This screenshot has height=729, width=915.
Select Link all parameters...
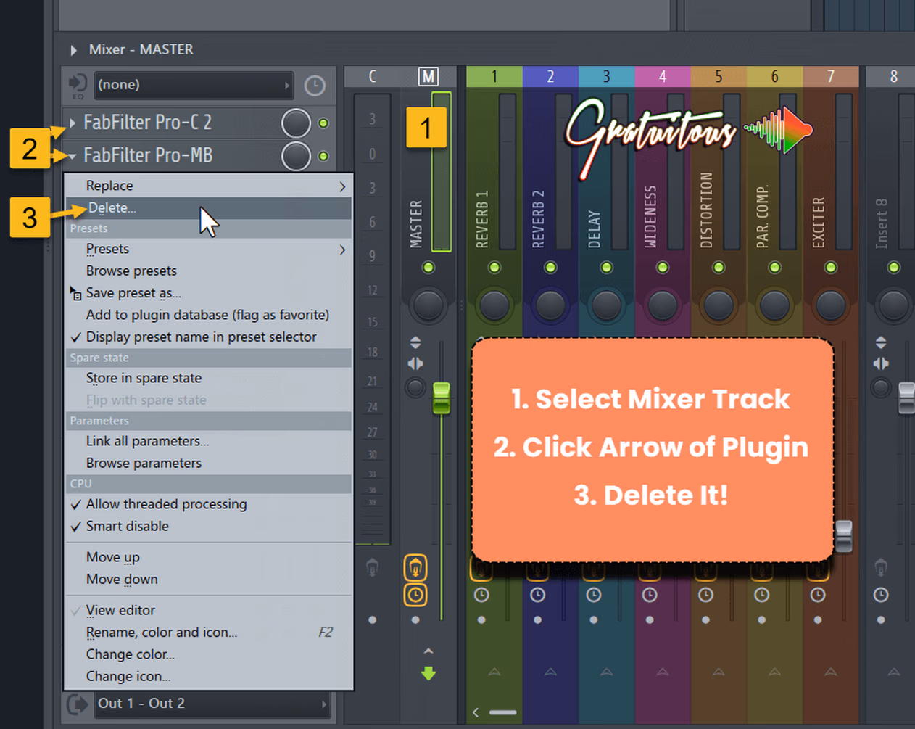208,441
